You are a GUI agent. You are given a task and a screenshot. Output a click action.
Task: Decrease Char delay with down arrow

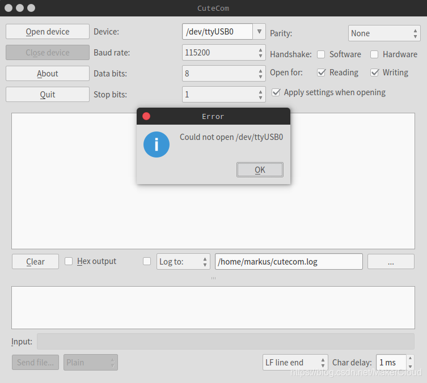pyautogui.click(x=410, y=367)
